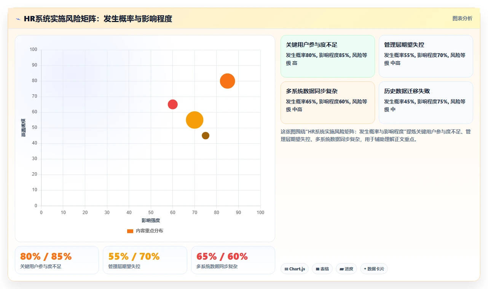Image resolution: width=488 pixels, height=289 pixels.
Task: Click the 图表分析 label in header
Action: pos(462,18)
